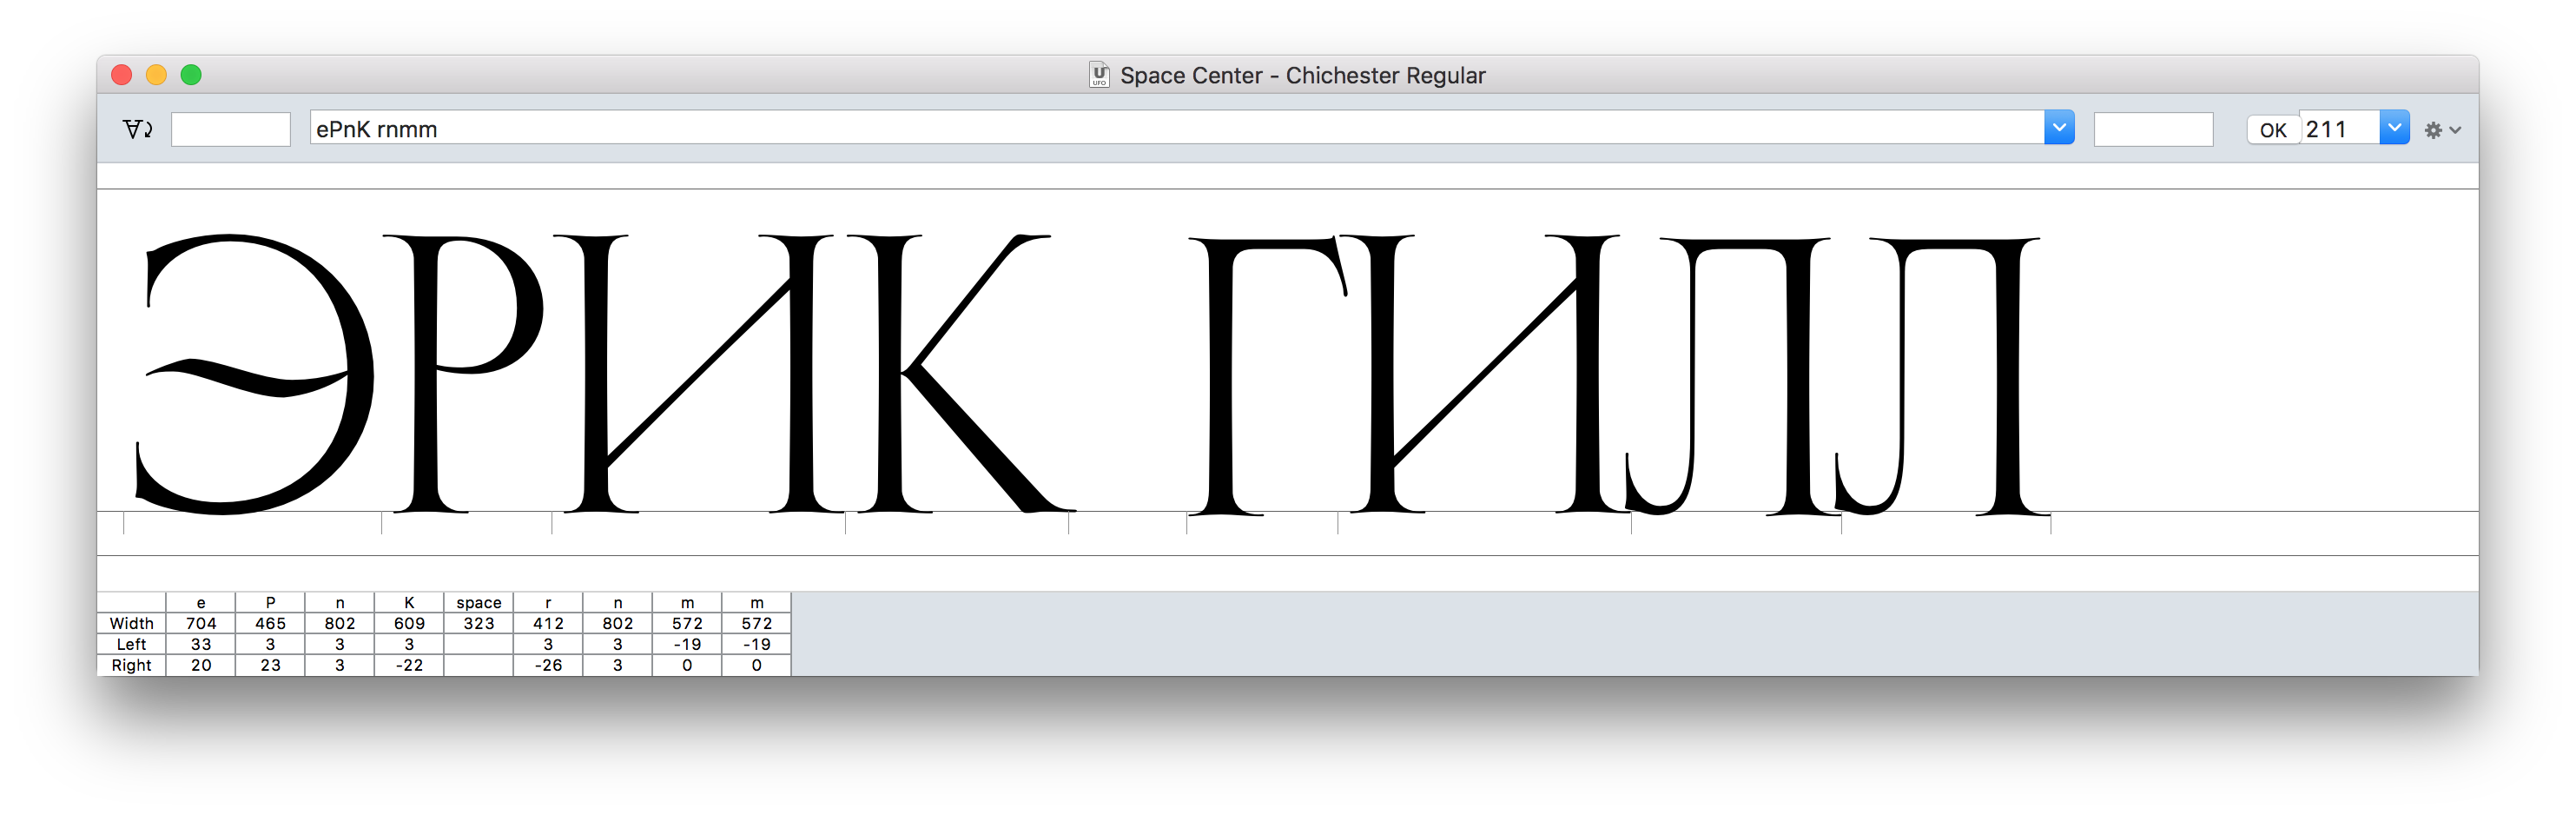Click width value 465 for P
Viewport: 2576px width, 815px height.
pos(270,623)
